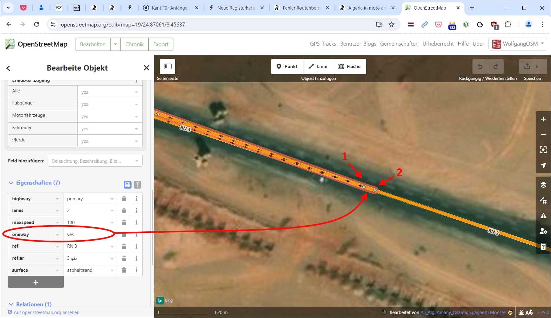Click the undo arrow button

480,66
